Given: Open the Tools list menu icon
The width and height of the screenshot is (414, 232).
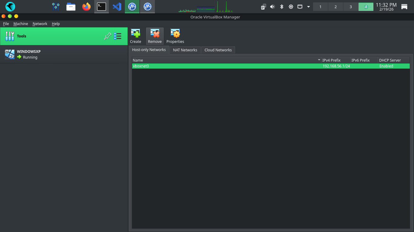Looking at the screenshot, I should click(x=118, y=37).
